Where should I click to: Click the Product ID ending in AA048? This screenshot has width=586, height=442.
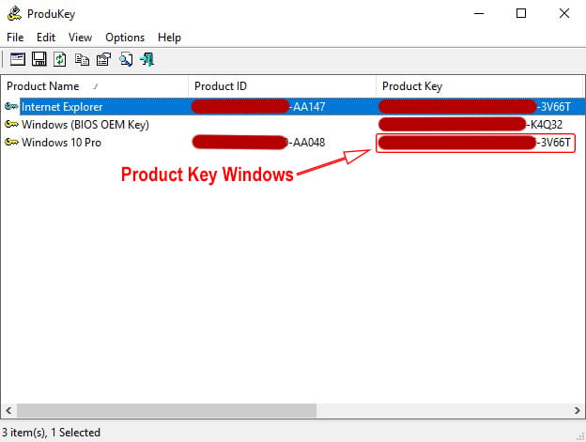click(258, 143)
